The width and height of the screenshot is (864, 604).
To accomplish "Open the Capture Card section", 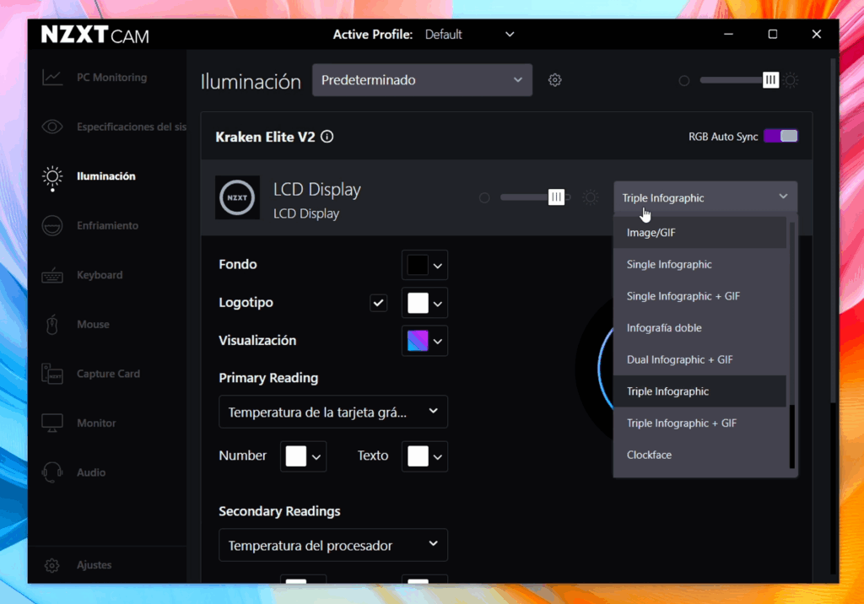I will 109,374.
